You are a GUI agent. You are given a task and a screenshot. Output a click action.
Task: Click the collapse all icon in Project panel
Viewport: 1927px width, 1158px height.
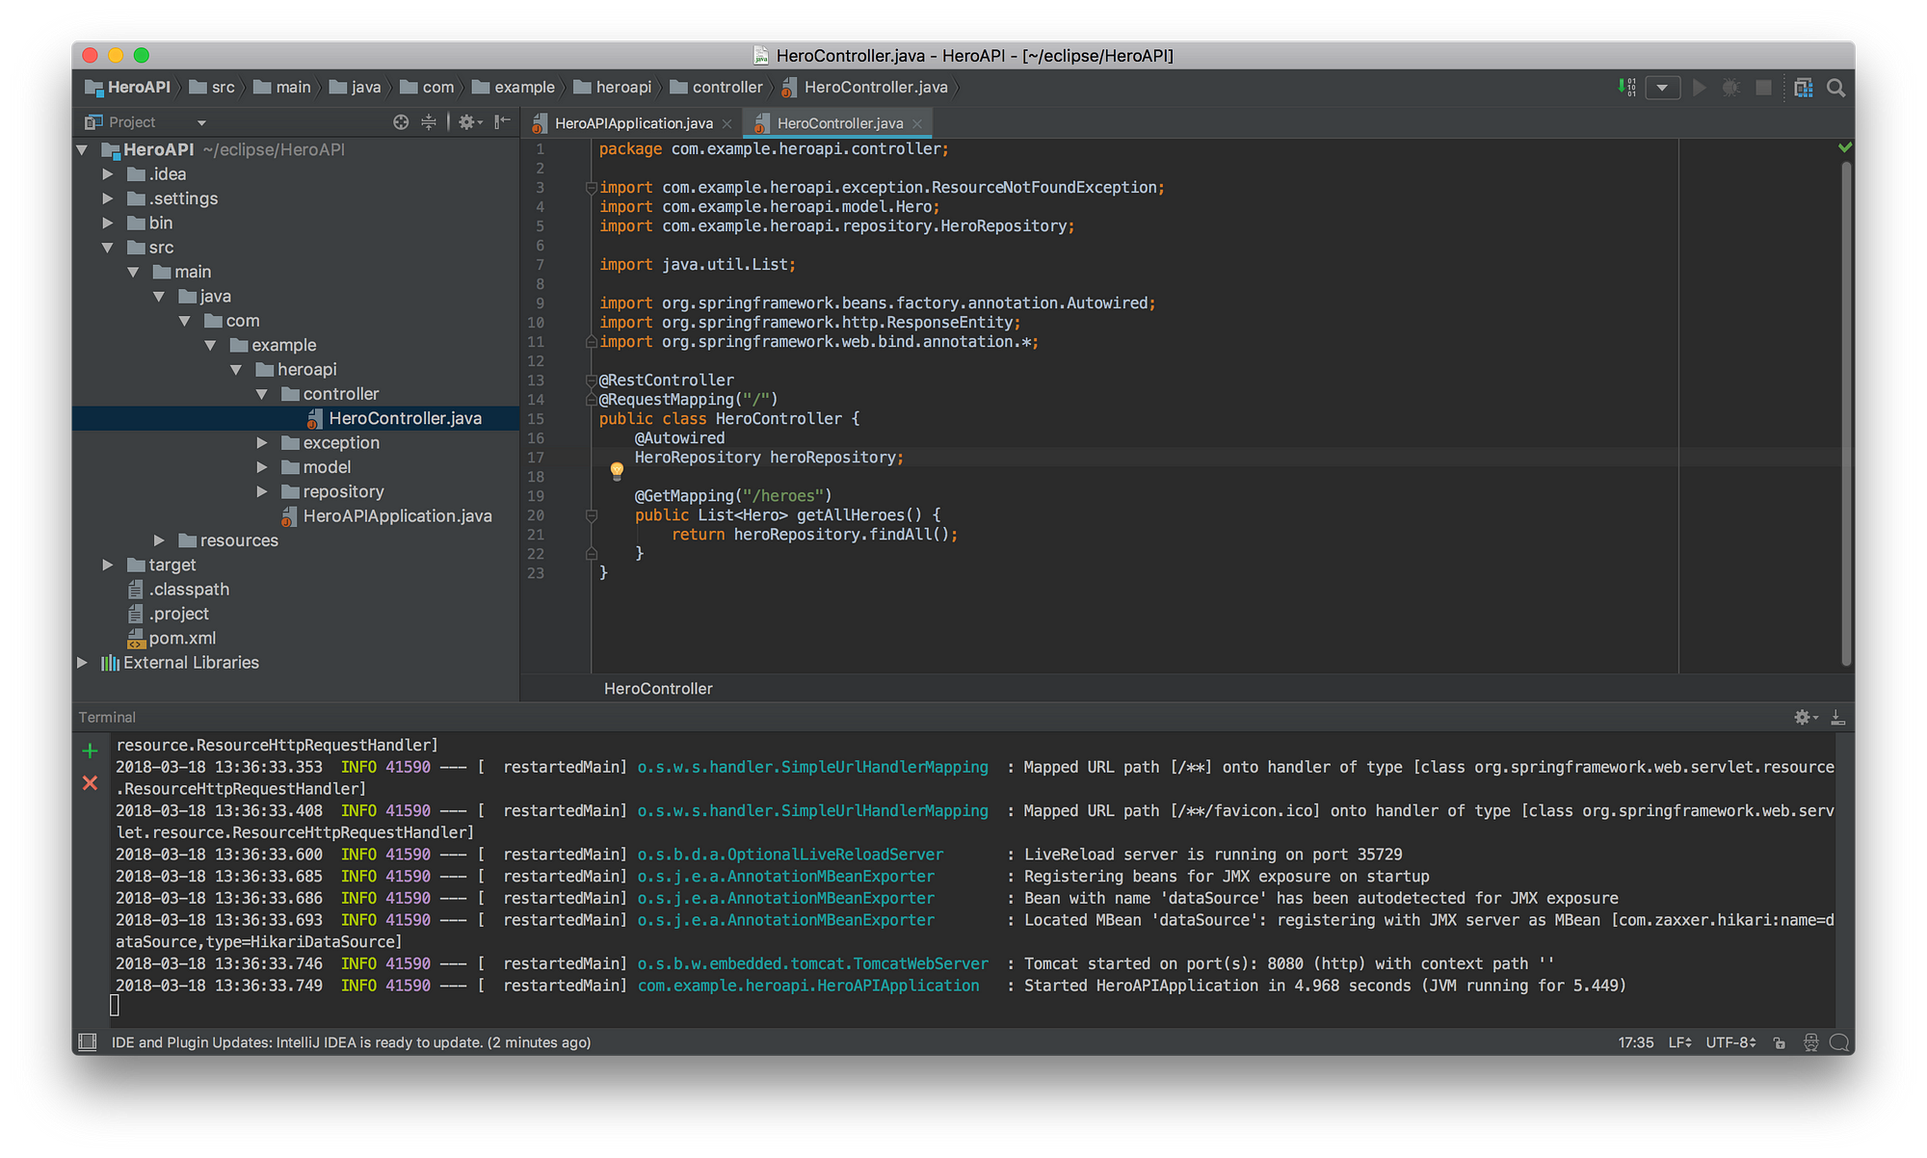click(429, 122)
